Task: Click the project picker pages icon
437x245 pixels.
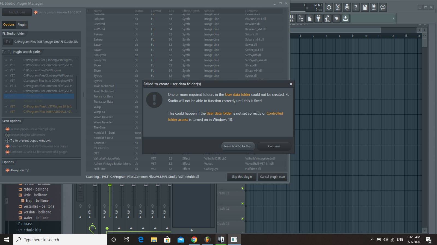Action: coord(309,19)
